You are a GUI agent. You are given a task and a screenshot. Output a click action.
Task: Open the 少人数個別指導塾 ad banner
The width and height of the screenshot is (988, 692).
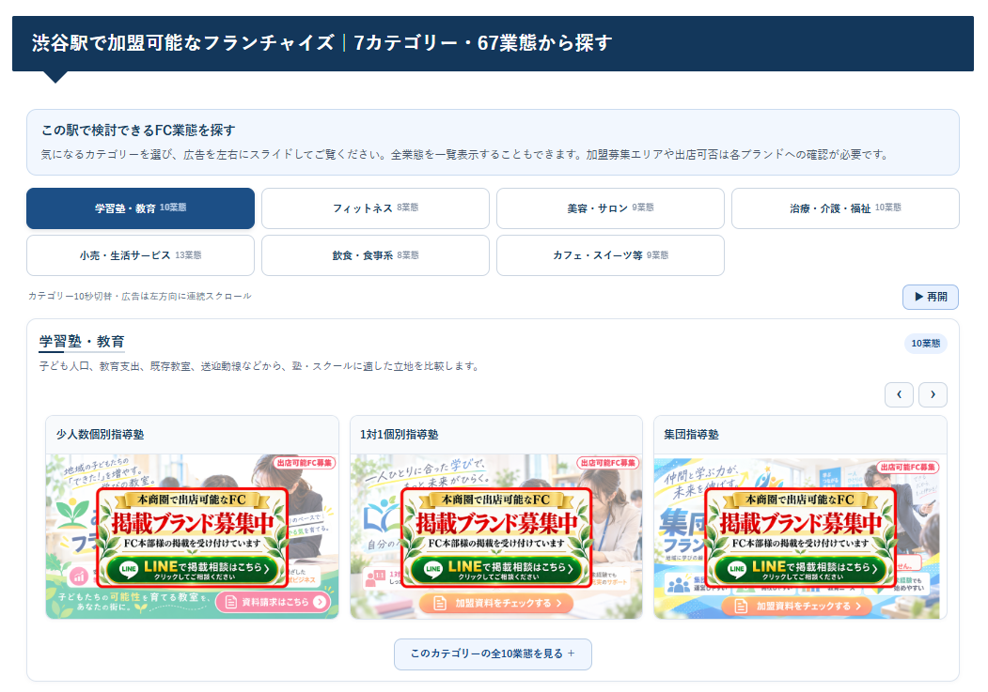192,537
